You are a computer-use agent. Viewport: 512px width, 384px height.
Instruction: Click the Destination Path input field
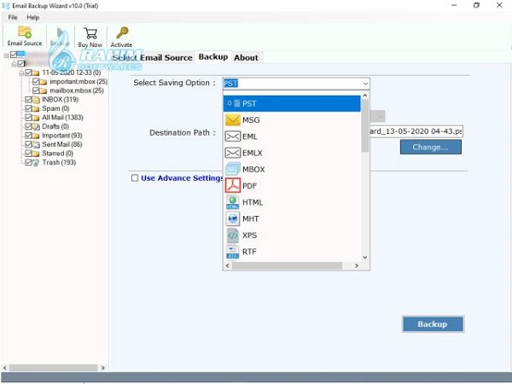[416, 131]
